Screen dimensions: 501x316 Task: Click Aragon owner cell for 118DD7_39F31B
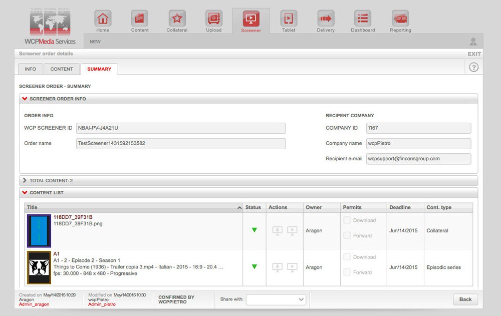tap(314, 231)
